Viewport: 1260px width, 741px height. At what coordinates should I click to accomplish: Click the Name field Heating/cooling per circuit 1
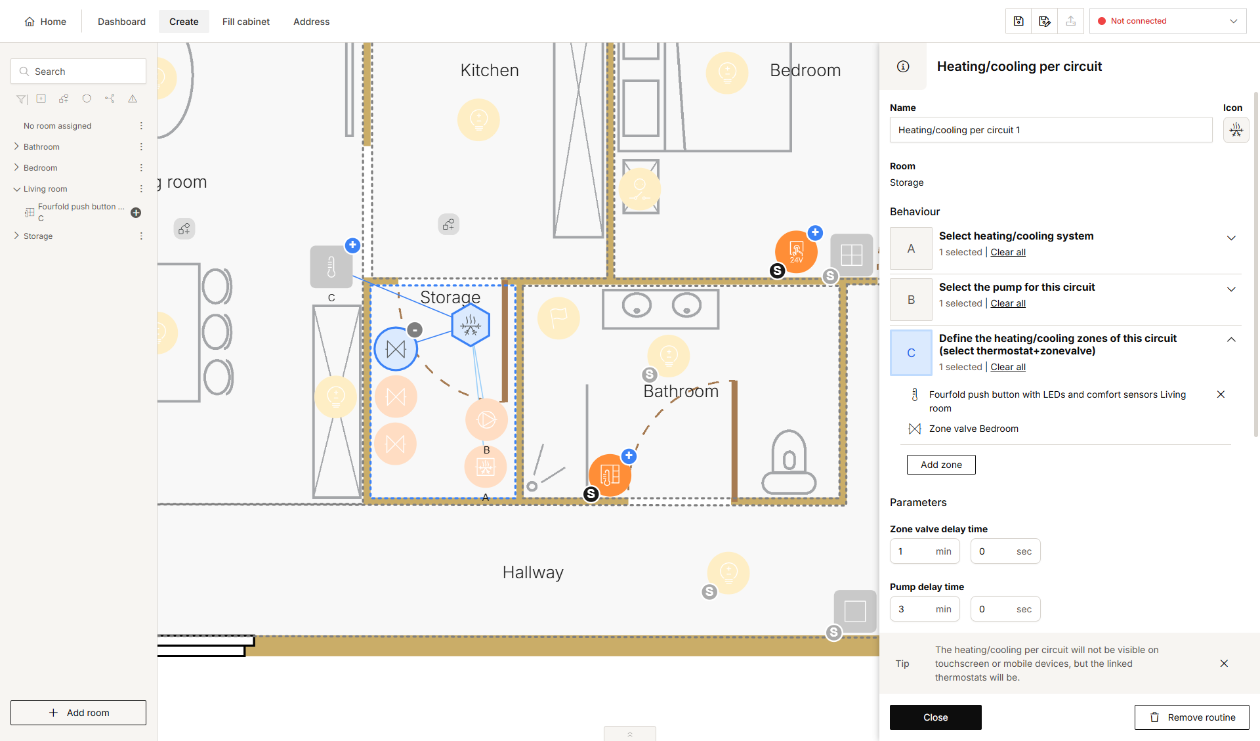click(x=1051, y=130)
